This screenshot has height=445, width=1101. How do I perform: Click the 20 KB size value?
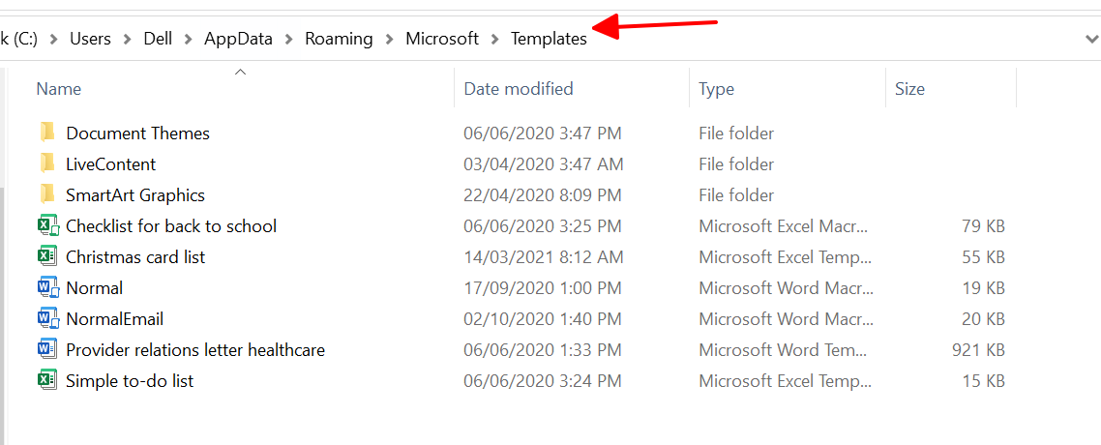pos(983,318)
